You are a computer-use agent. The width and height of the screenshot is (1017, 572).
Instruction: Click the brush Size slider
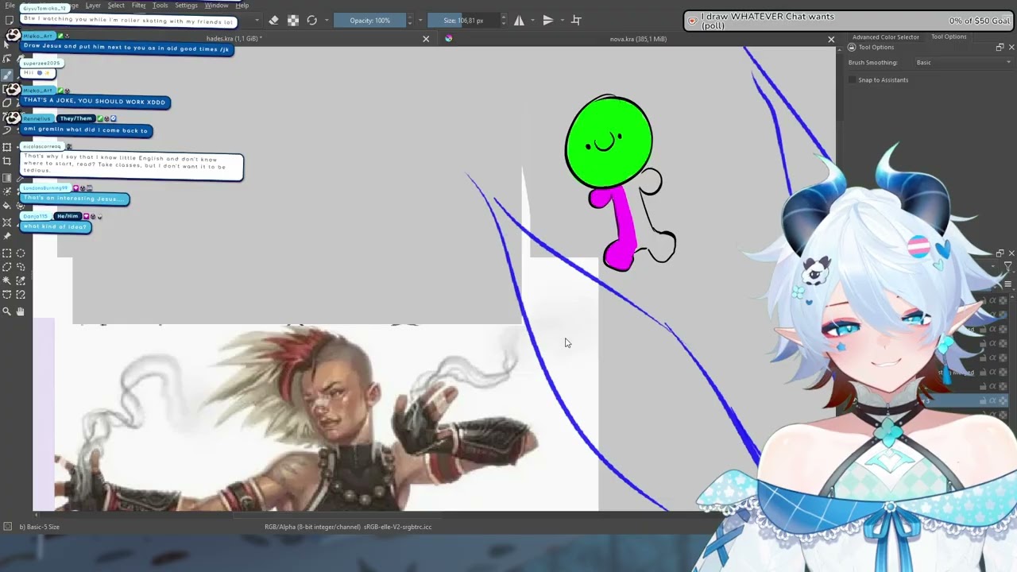(462, 20)
